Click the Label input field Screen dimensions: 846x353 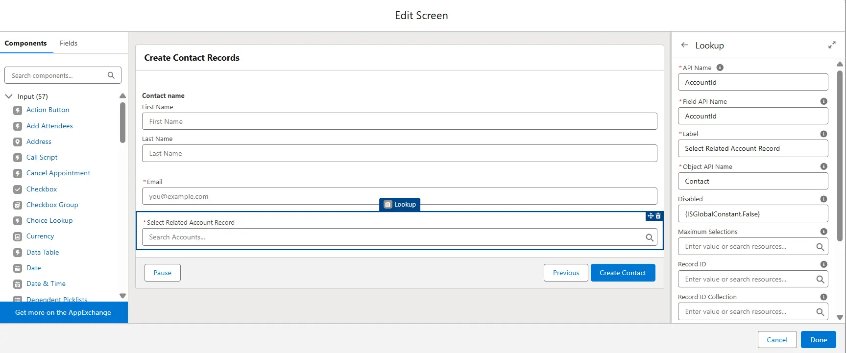click(x=752, y=148)
